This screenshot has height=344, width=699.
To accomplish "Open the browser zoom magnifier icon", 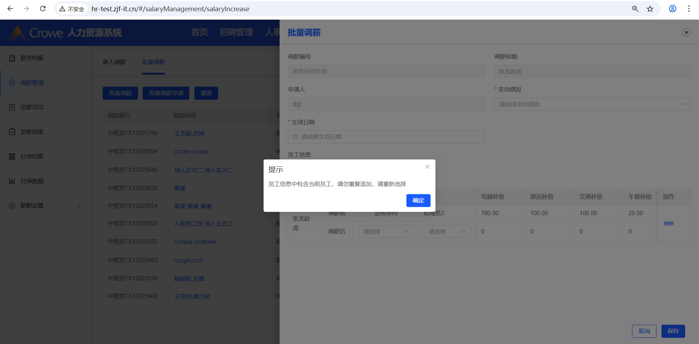I will (635, 9).
